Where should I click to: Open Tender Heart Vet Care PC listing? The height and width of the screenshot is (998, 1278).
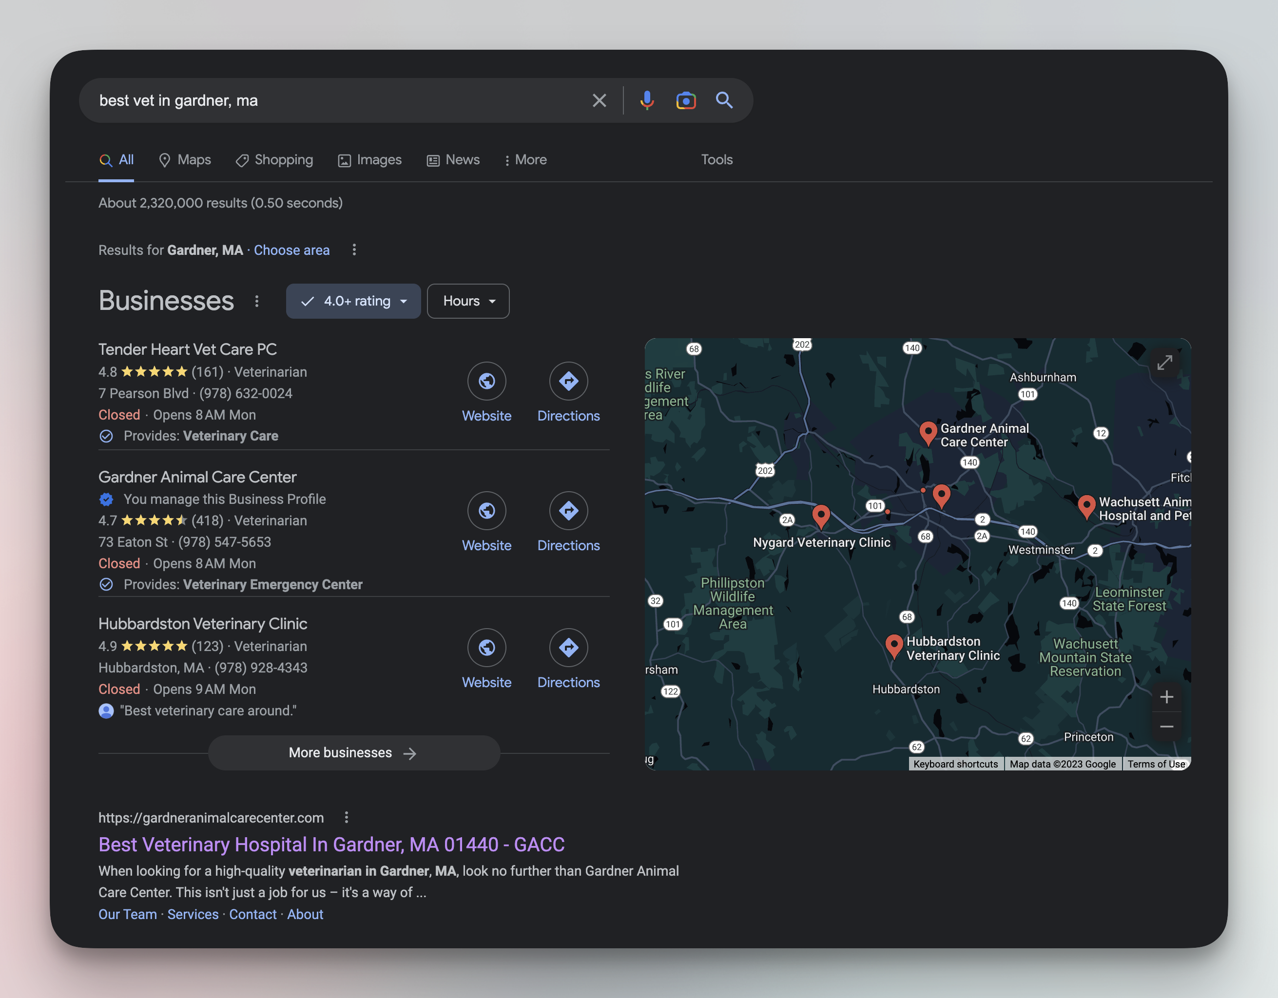[x=187, y=349]
